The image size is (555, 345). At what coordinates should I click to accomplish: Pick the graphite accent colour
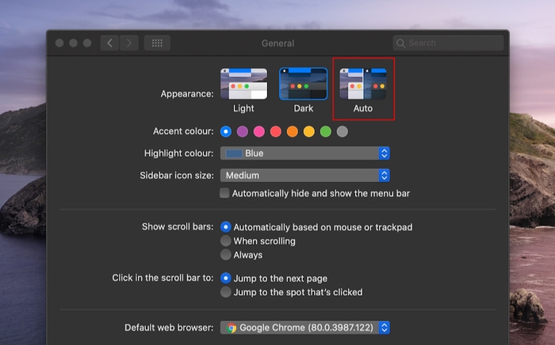pos(342,131)
